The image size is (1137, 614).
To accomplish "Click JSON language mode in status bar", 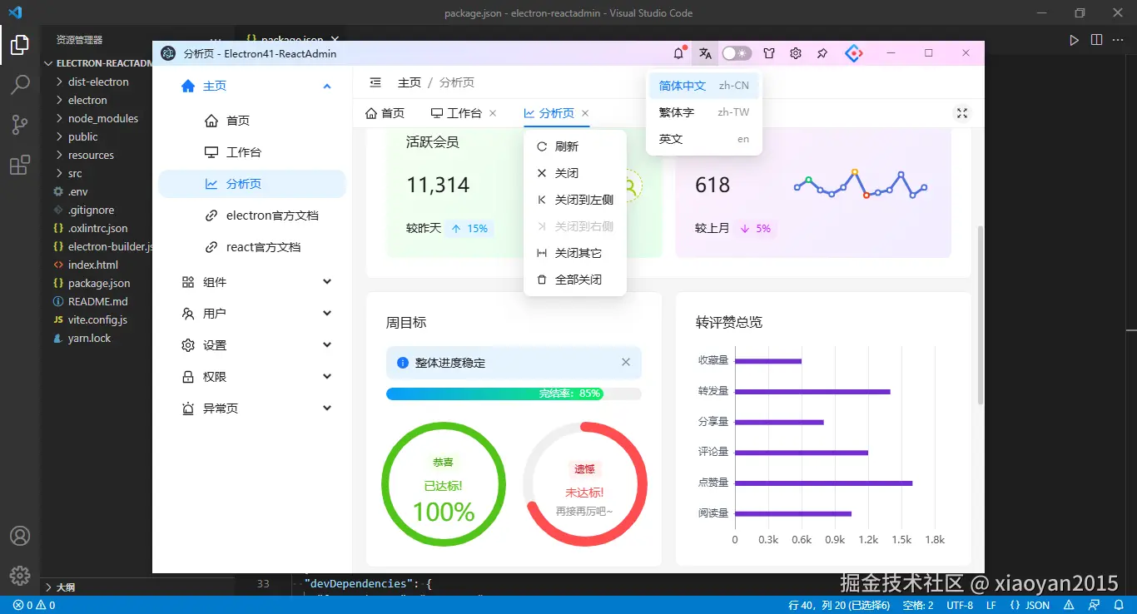I will (1030, 605).
